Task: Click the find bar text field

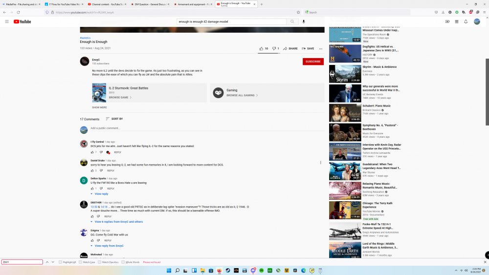Action: coord(22,262)
